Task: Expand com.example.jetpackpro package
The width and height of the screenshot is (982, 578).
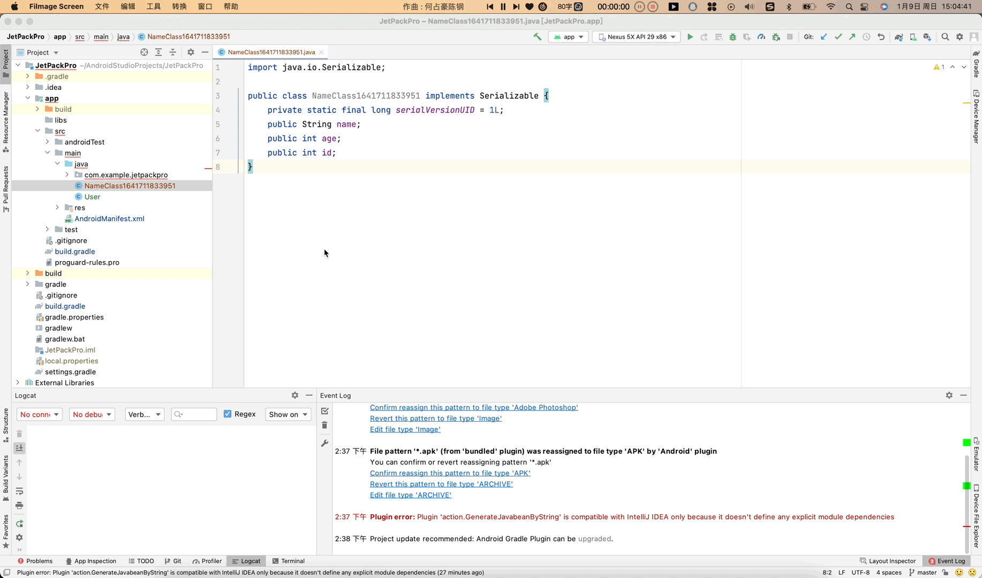Action: coord(67,174)
